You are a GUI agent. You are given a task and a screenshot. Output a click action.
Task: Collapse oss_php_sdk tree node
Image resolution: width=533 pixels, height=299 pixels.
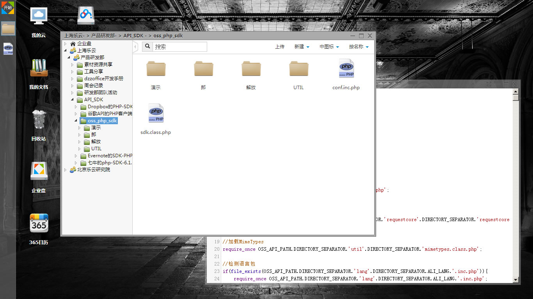point(76,121)
